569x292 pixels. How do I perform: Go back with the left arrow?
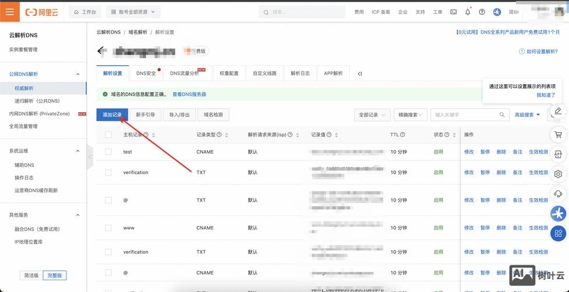tap(101, 51)
